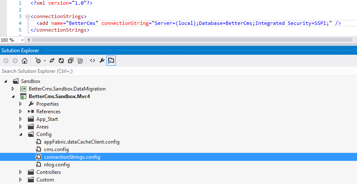Click the View Code icon

pyautogui.click(x=93, y=60)
